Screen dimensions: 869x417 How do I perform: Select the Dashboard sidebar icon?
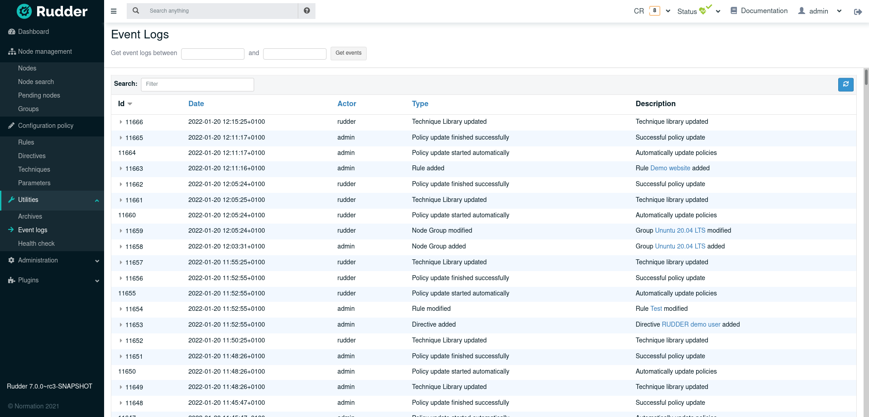11,32
